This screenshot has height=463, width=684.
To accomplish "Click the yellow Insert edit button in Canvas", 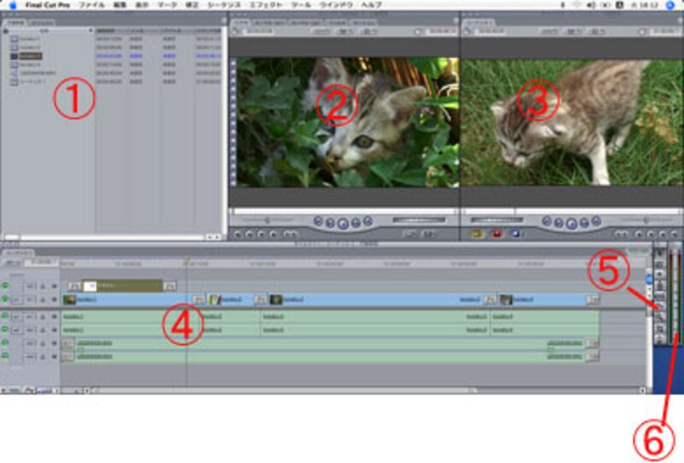I will pyautogui.click(x=477, y=232).
